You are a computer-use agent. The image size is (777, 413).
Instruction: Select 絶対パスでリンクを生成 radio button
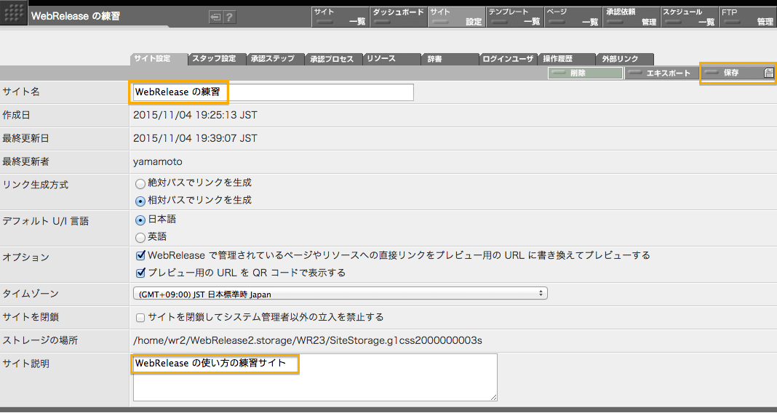140,184
